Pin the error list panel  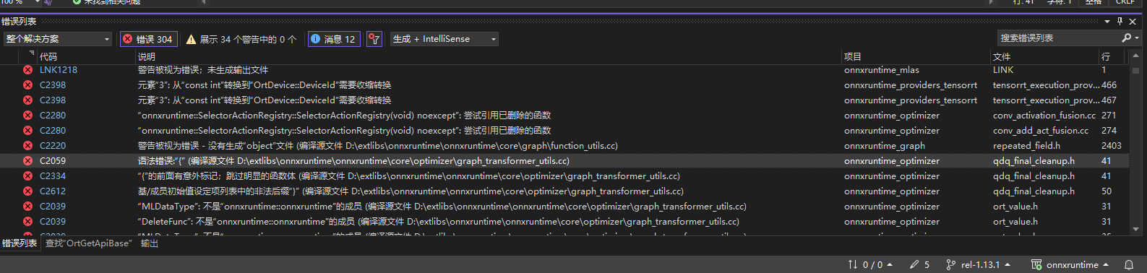pos(1120,22)
